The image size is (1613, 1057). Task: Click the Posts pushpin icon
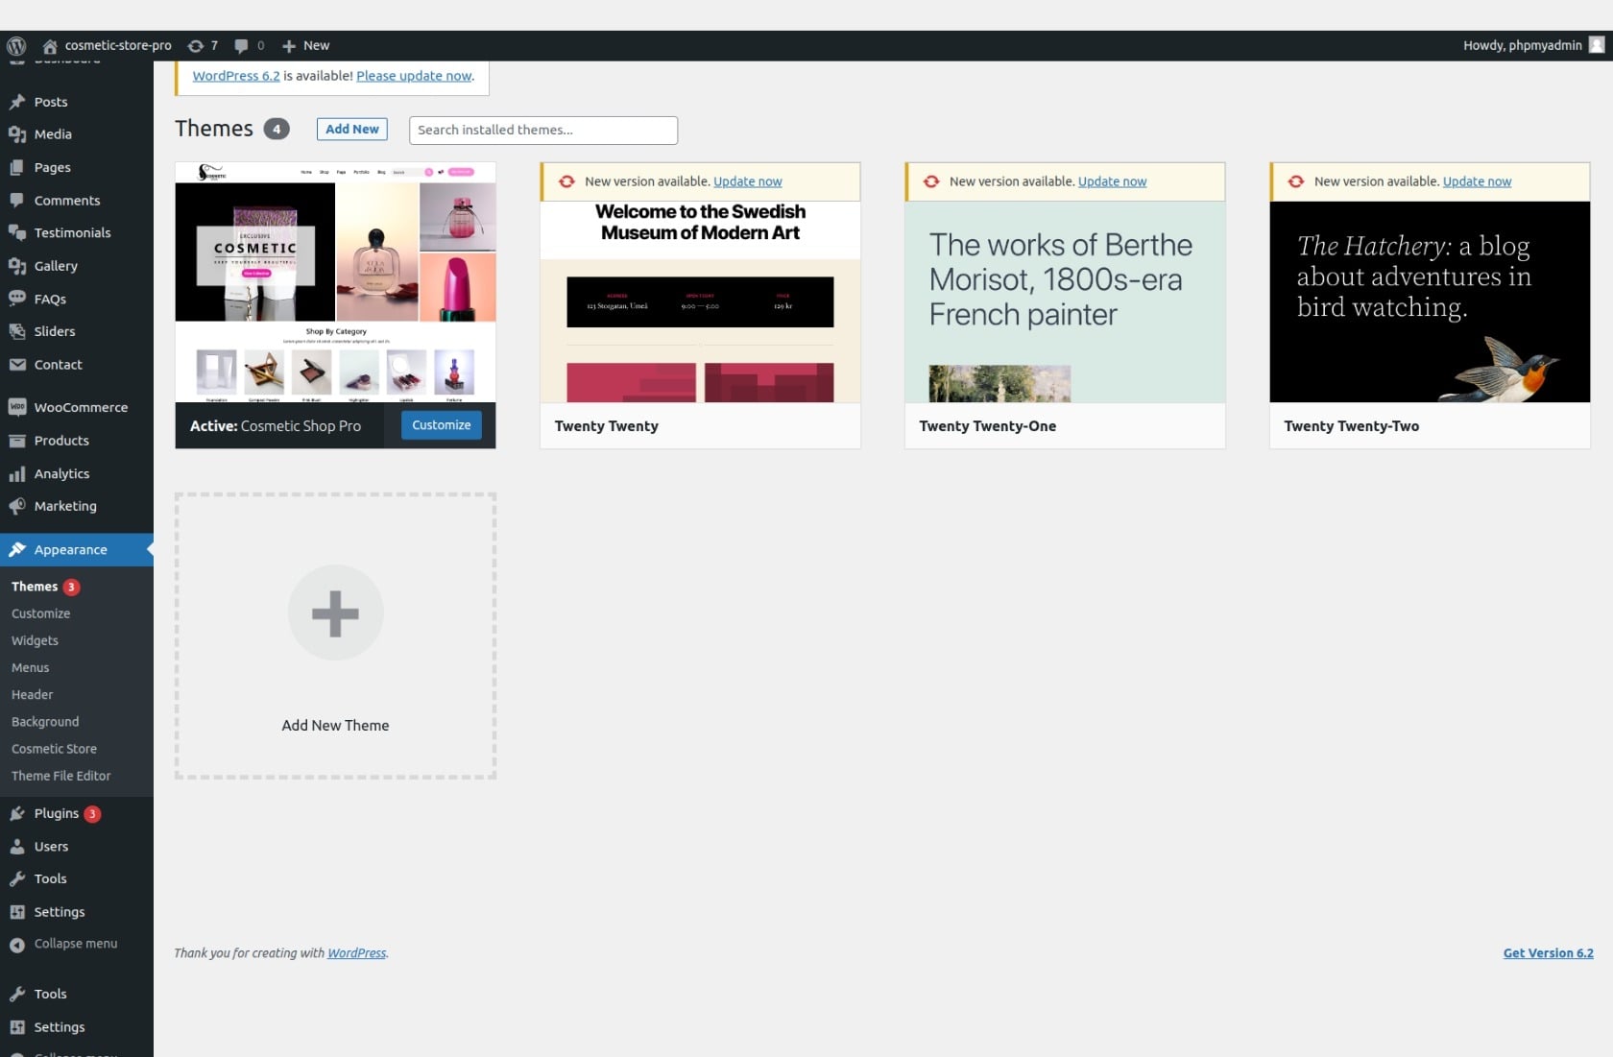pyautogui.click(x=17, y=102)
